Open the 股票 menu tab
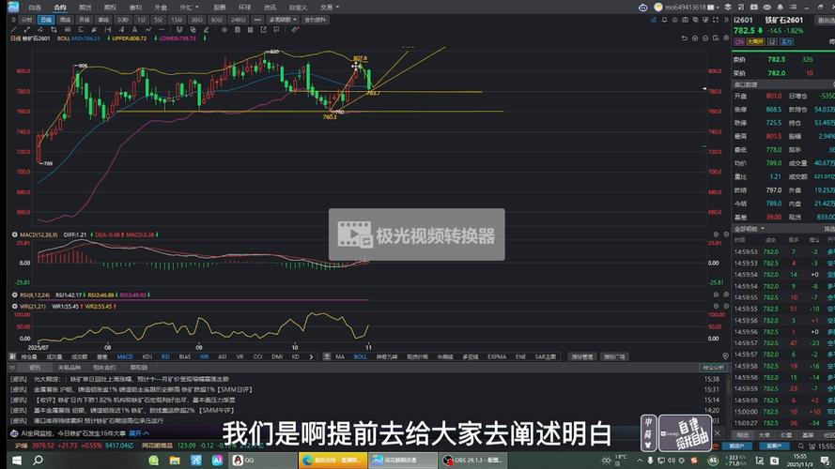This screenshot has width=835, height=469. tap(220, 8)
